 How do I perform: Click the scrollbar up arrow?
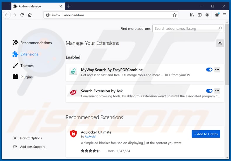(227, 22)
